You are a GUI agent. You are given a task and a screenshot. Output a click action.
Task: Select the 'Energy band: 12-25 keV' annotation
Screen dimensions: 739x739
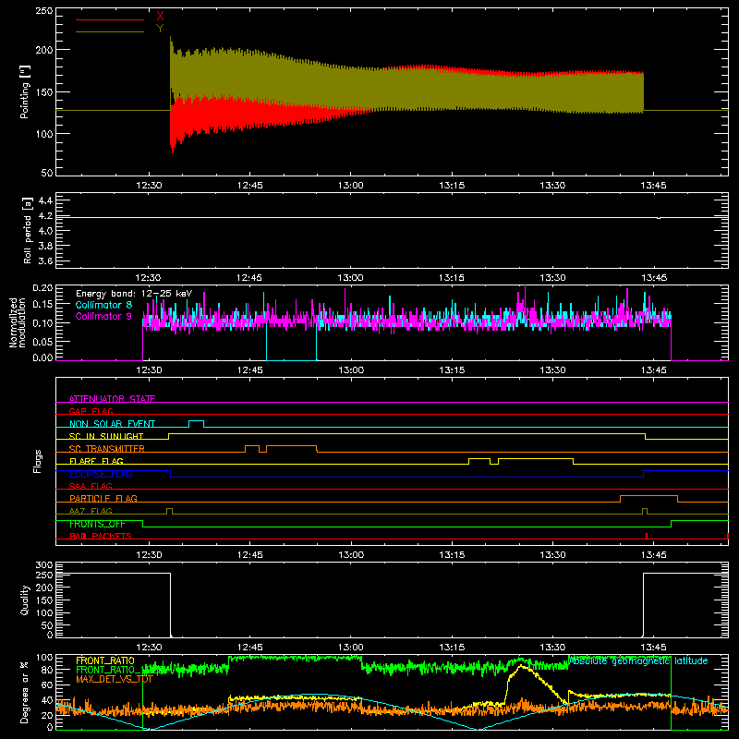click(134, 294)
